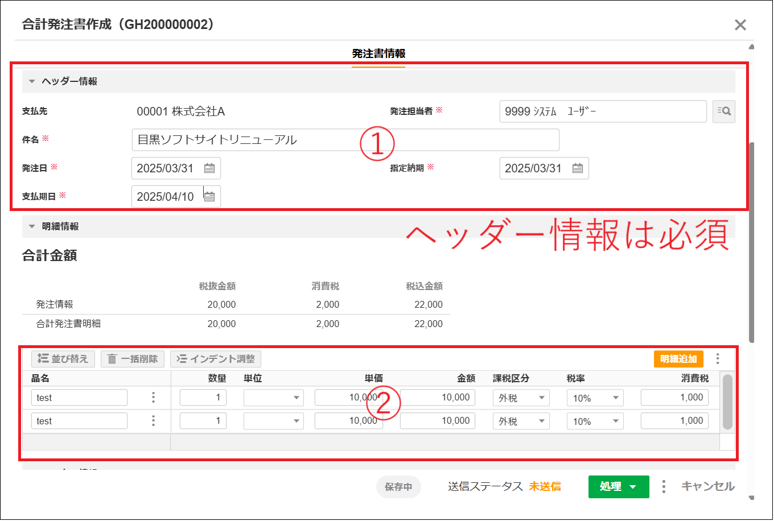Open the row menu dots for second test line
This screenshot has height=521, width=774.
coord(153,421)
